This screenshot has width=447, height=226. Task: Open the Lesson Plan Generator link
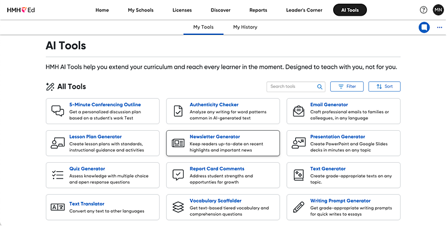96,137
